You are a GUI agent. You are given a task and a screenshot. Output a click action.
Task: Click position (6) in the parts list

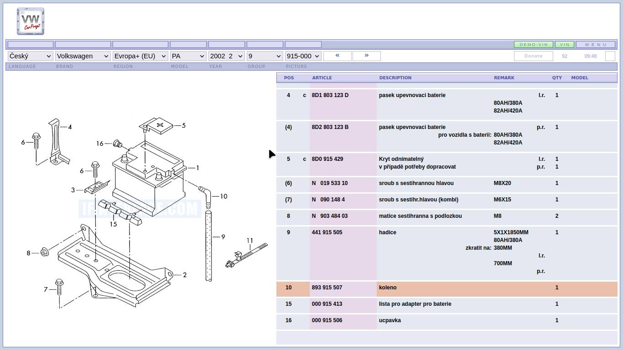click(289, 183)
